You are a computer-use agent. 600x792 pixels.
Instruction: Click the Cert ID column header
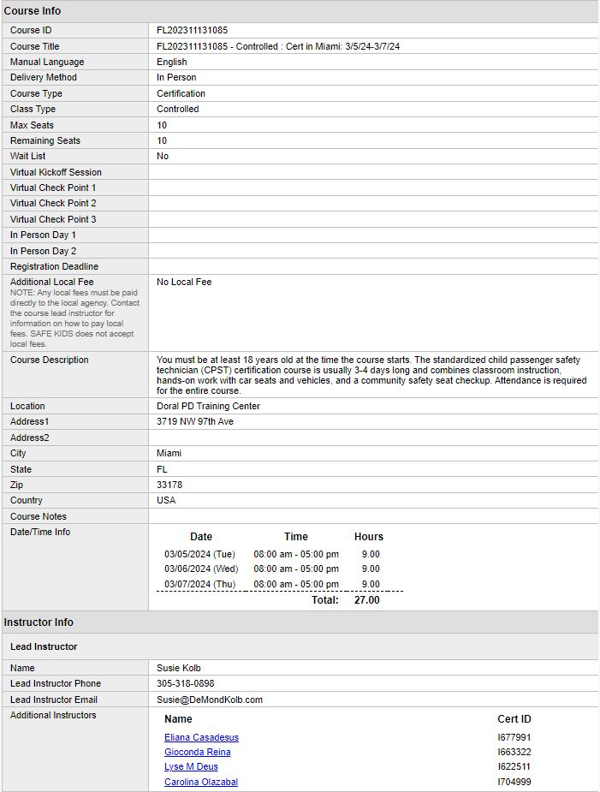pos(514,718)
